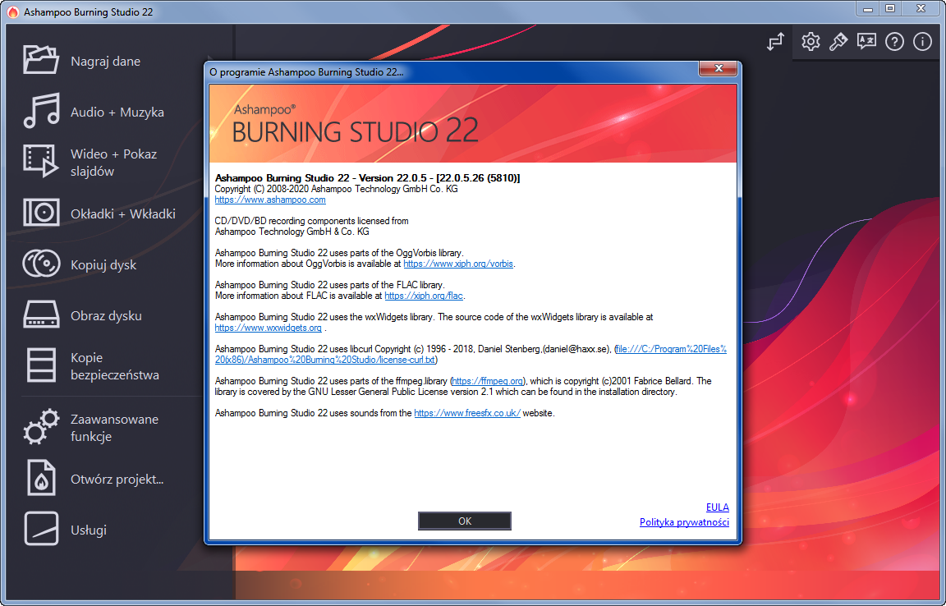Click the Ashampoo flame icon in the title bar

(x=12, y=12)
